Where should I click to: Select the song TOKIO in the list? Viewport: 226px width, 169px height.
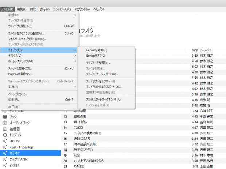click(x=69, y=127)
